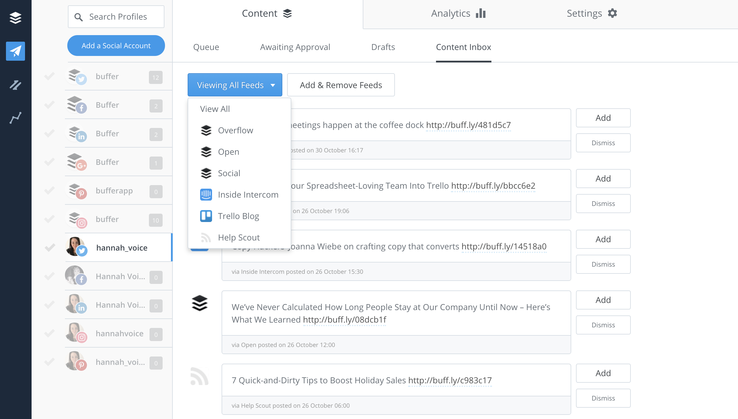Choose Social from the feeds dropdown

(x=229, y=173)
